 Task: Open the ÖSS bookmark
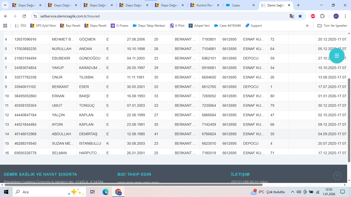pyautogui.click(x=21, y=26)
